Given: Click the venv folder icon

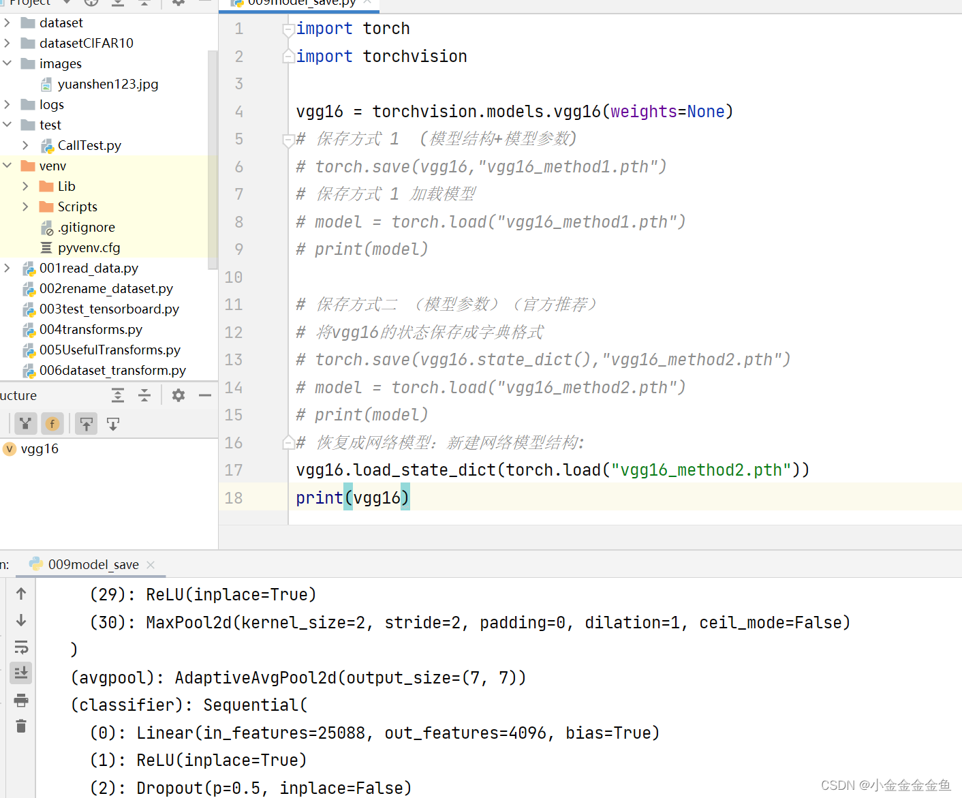Looking at the screenshot, I should [28, 166].
